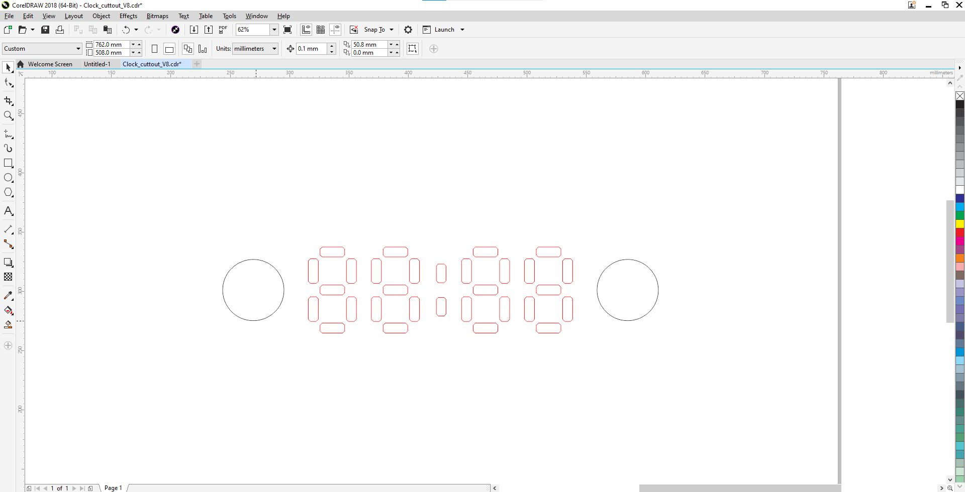Image resolution: width=965 pixels, height=492 pixels.
Task: Select the Connector tool
Action: 8,244
